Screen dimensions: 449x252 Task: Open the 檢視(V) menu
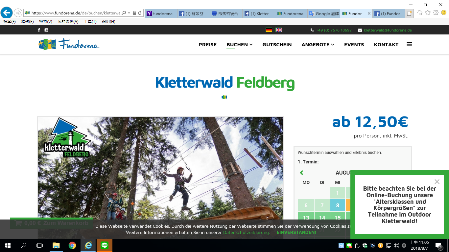point(46,22)
